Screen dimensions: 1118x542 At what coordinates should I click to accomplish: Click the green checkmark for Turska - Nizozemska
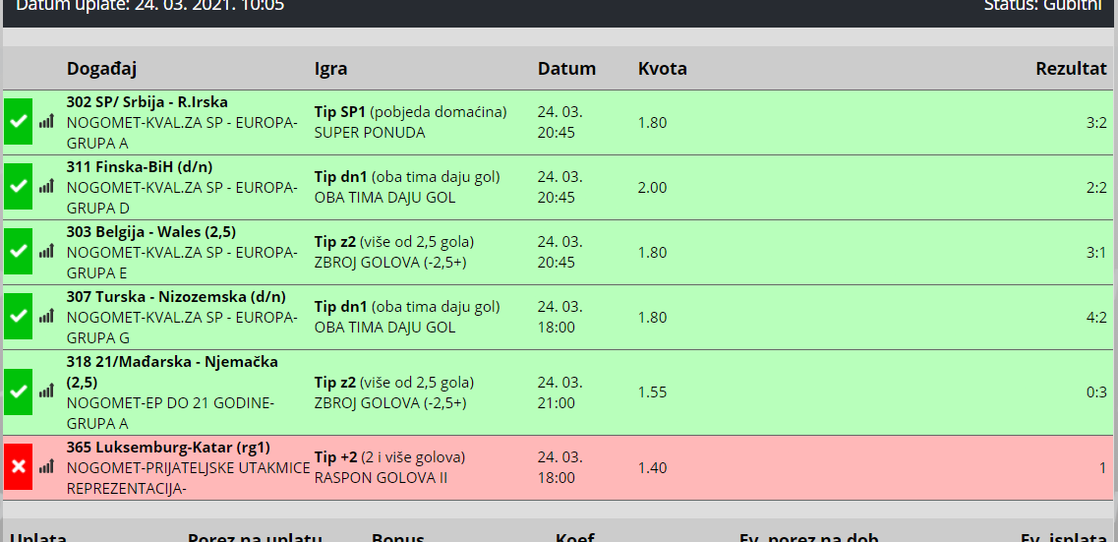click(x=18, y=317)
